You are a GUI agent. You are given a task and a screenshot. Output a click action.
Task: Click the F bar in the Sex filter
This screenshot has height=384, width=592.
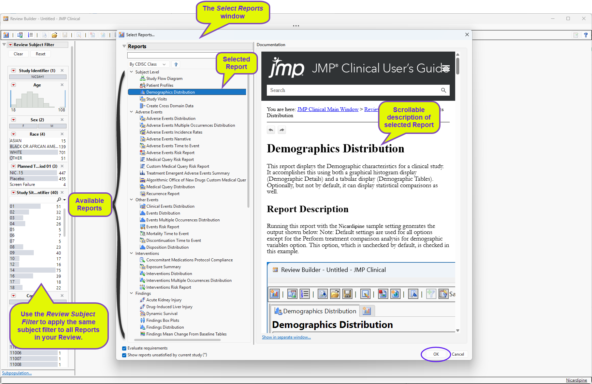pos(24,126)
